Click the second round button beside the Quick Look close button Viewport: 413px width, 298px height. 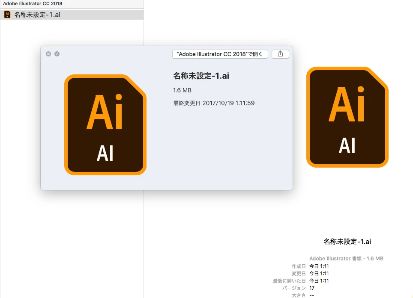(x=57, y=54)
